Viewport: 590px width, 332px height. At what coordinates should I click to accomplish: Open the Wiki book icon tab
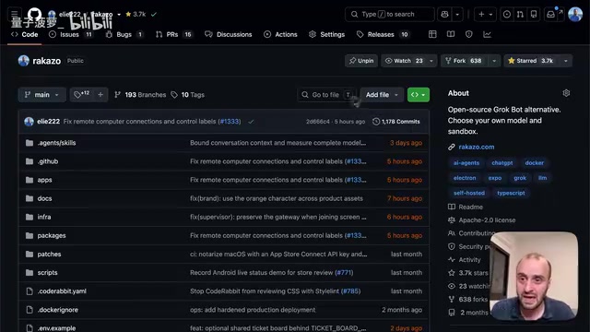click(x=451, y=34)
